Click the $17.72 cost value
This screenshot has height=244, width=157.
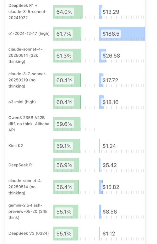click(110, 80)
